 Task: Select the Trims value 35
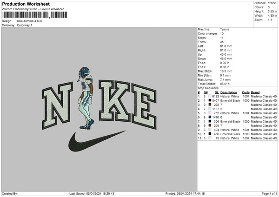222,42
